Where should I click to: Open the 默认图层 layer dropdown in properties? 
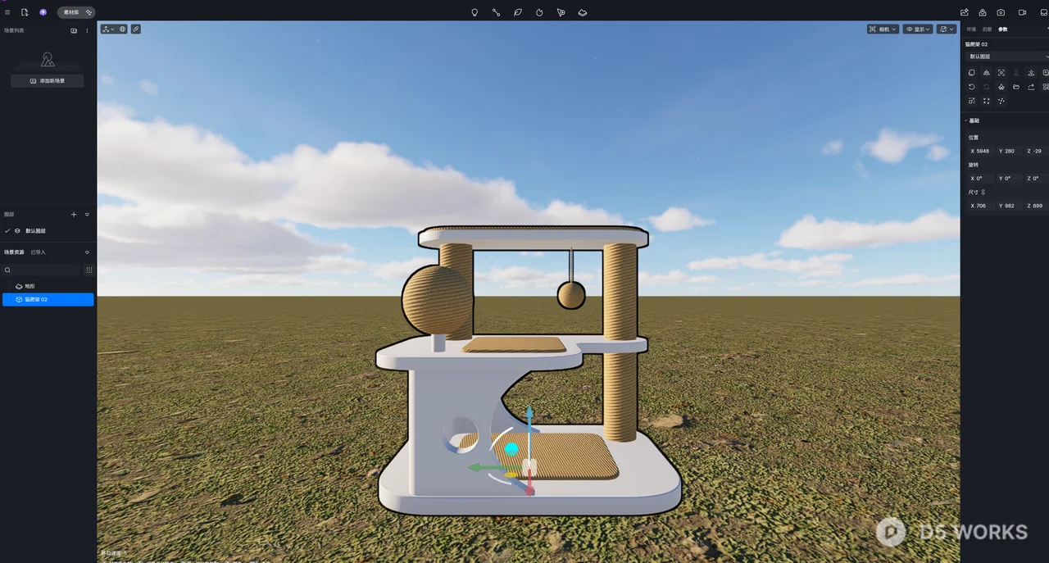1007,57
